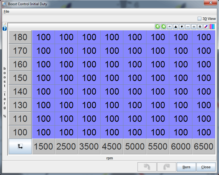This screenshot has height=175, width=219.
Task: Click the minus subtract-from-cells icon
Action: pos(188,27)
